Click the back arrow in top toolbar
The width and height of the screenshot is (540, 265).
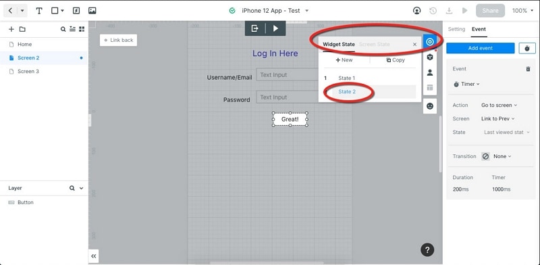(x=10, y=11)
